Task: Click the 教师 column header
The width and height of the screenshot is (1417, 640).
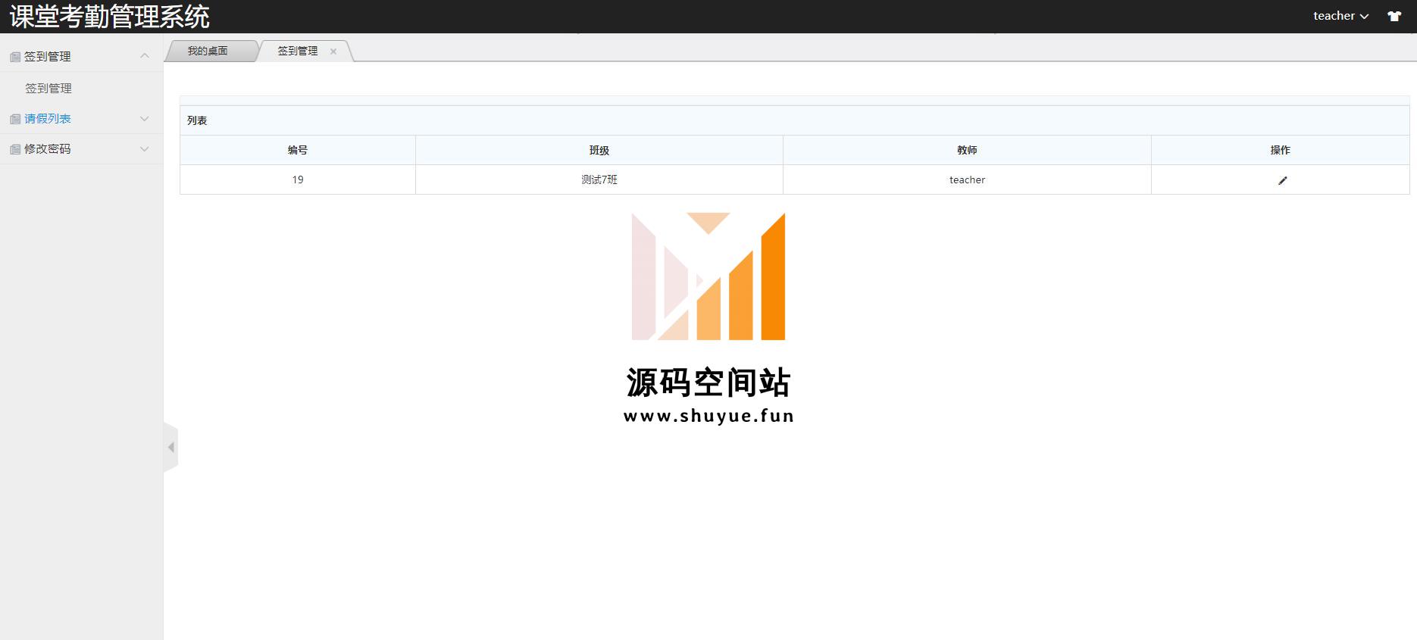Action: coord(967,150)
